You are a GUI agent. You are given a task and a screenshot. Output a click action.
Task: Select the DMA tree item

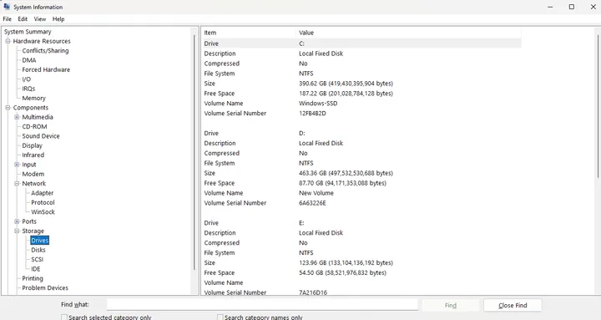(x=29, y=60)
